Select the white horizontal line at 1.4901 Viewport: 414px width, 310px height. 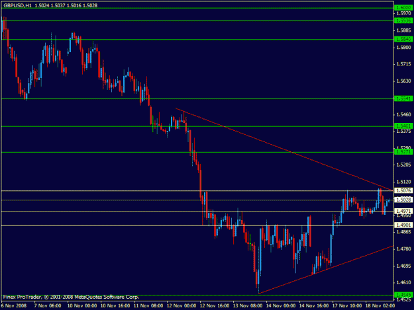pyautogui.click(x=197, y=225)
